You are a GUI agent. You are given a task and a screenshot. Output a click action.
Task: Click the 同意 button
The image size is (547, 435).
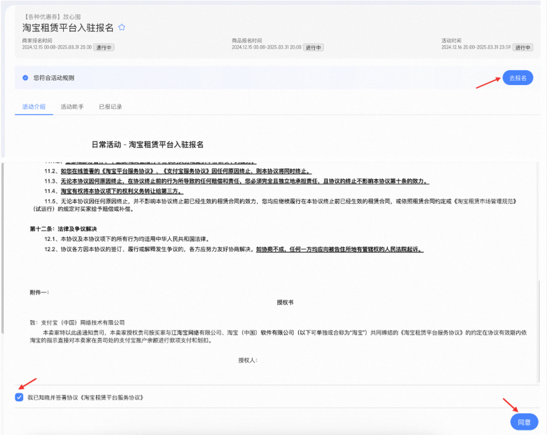click(x=524, y=422)
